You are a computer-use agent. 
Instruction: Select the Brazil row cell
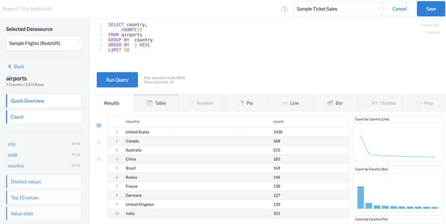(130, 168)
